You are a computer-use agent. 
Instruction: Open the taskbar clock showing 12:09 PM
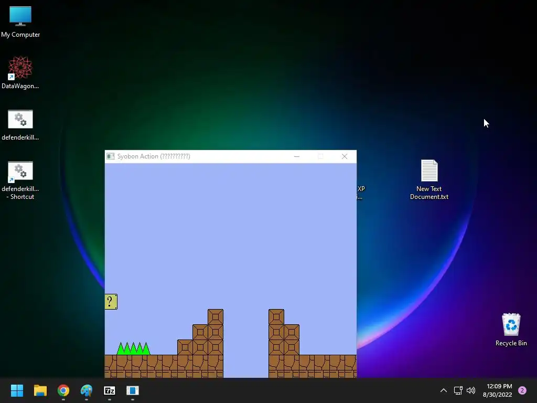pyautogui.click(x=498, y=390)
